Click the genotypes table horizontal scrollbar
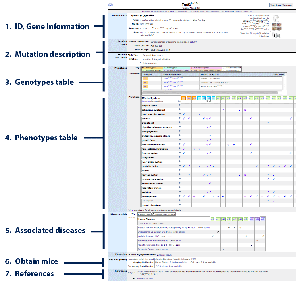 [x=210, y=92]
